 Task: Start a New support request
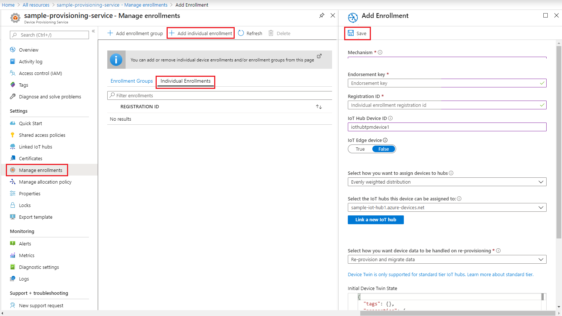coord(41,305)
